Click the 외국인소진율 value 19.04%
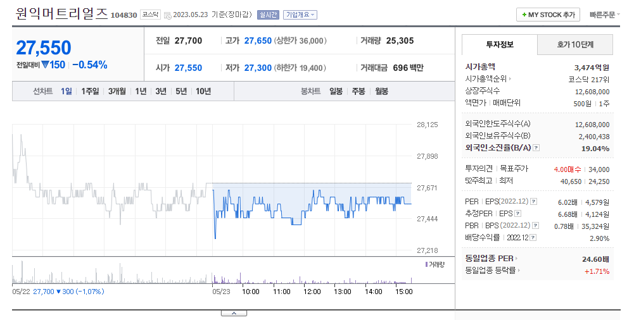 (x=595, y=149)
